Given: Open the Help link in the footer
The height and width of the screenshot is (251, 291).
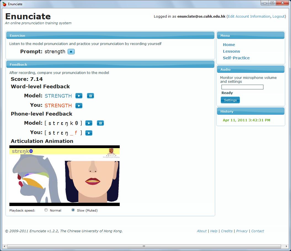Looking at the screenshot, I should coord(213,231).
